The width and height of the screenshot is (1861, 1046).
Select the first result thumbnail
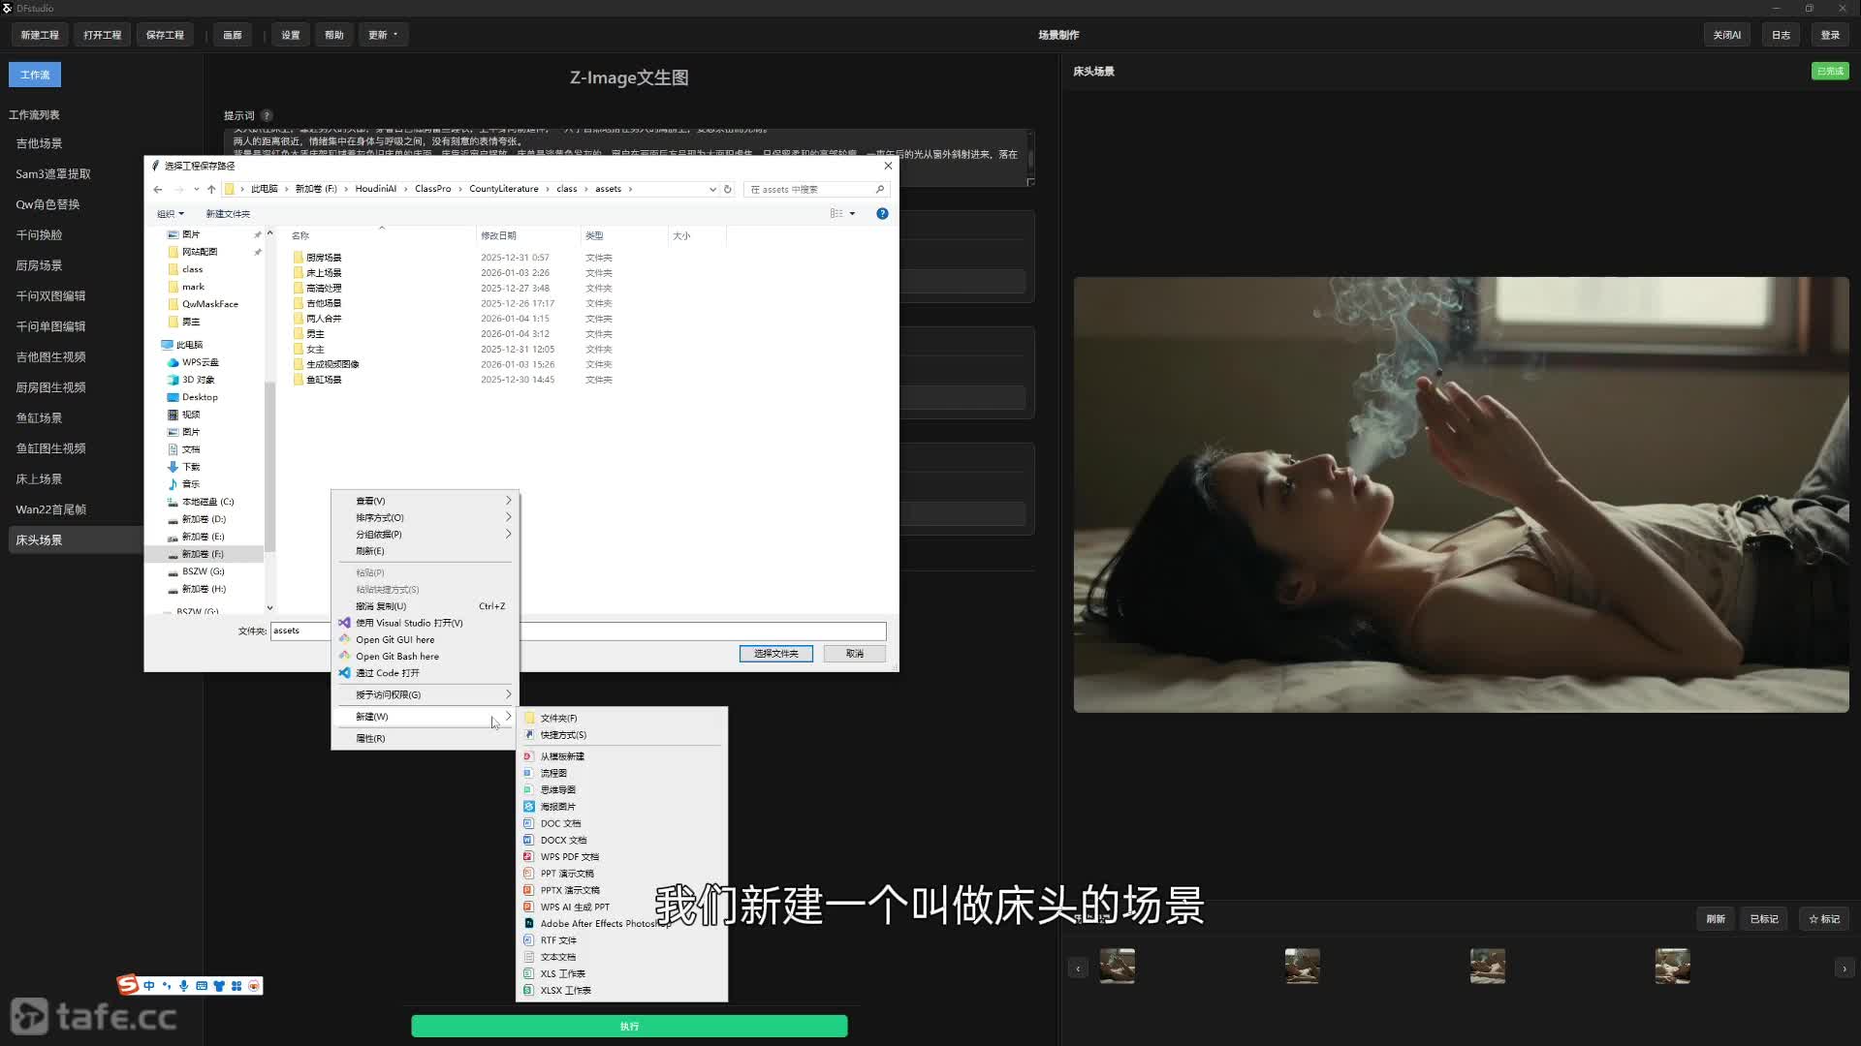(1117, 966)
